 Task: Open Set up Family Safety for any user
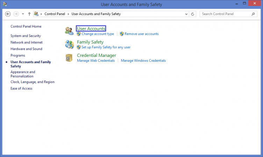pos(106,47)
